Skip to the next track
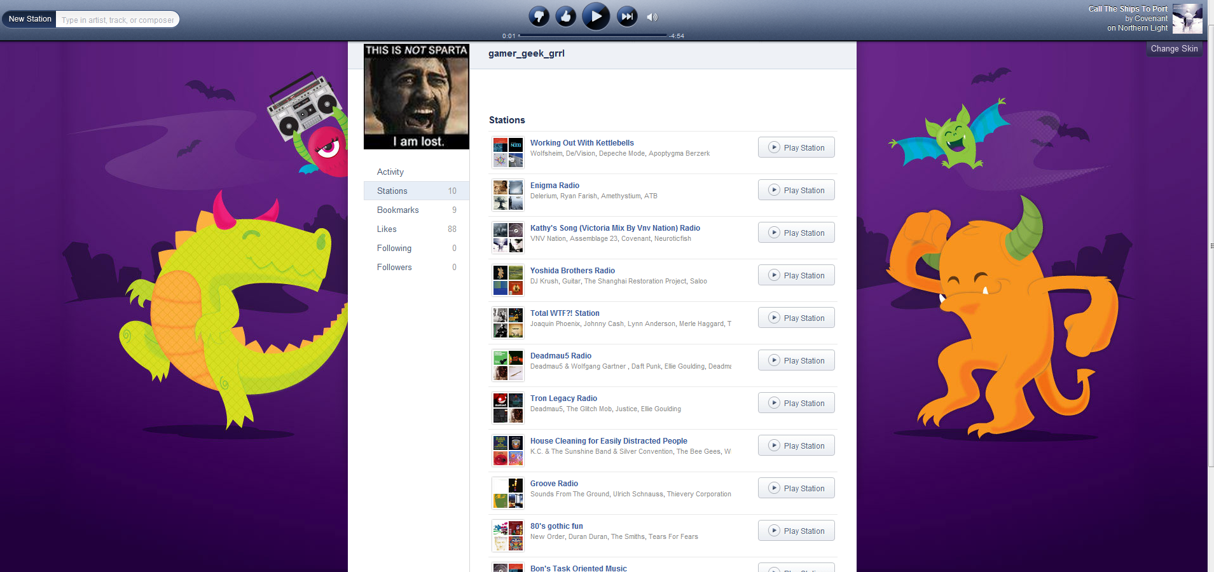The image size is (1214, 572). (x=627, y=17)
